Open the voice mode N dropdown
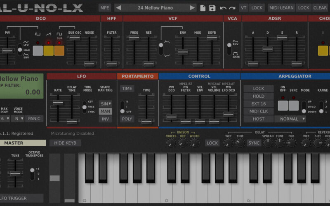Screen dimensions: 330x206 tap(18, 119)
